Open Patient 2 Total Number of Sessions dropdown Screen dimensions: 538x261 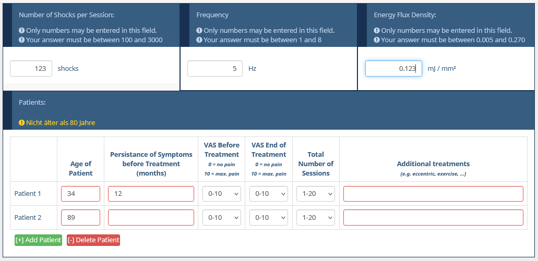315,217
